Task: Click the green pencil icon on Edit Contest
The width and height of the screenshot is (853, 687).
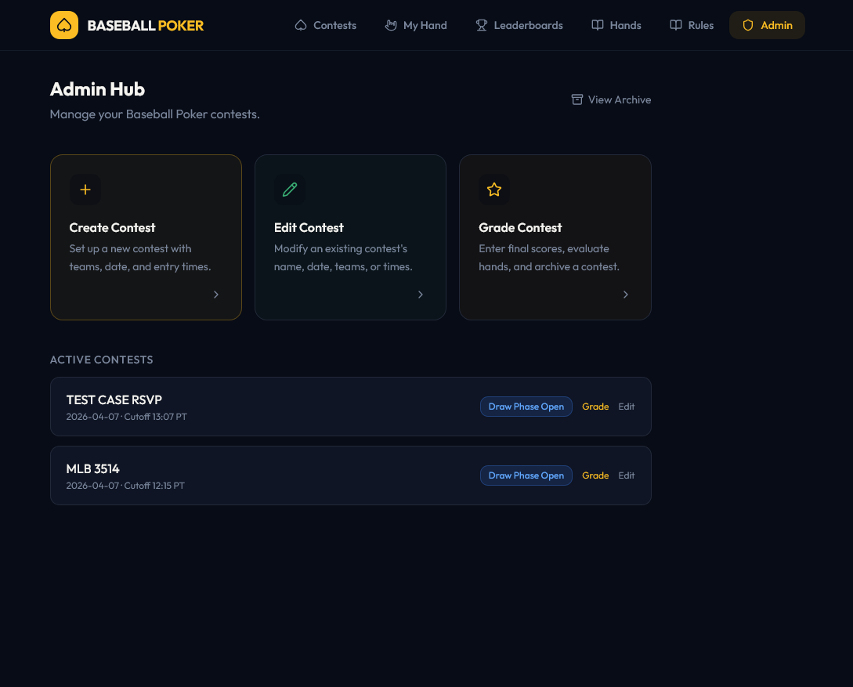Action: [x=290, y=190]
